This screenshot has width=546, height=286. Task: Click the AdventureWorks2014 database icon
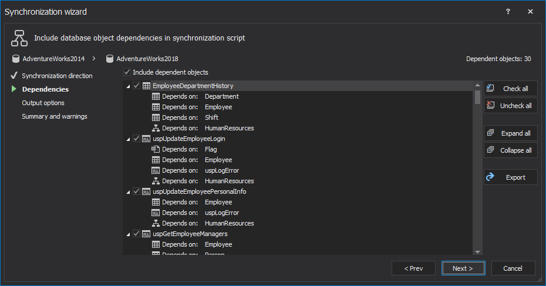[x=16, y=59]
